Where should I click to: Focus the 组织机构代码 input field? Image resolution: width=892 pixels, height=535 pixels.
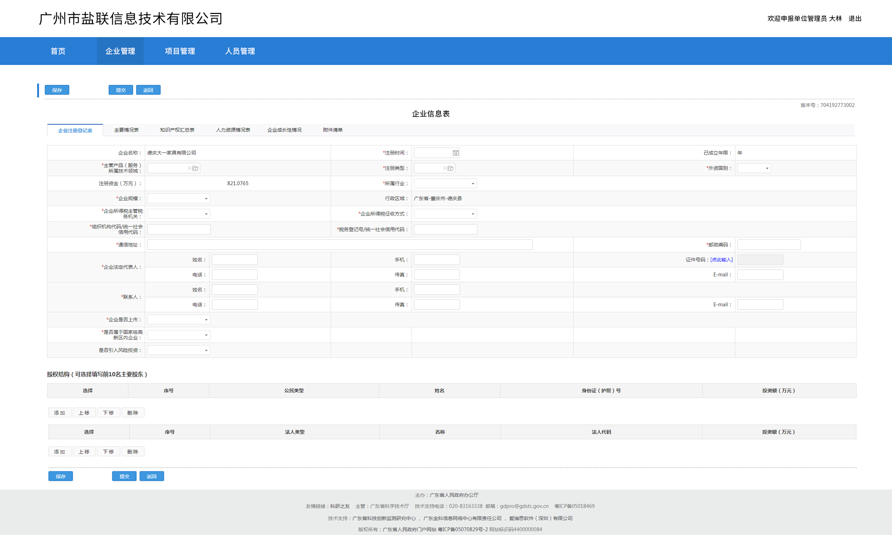(179, 229)
